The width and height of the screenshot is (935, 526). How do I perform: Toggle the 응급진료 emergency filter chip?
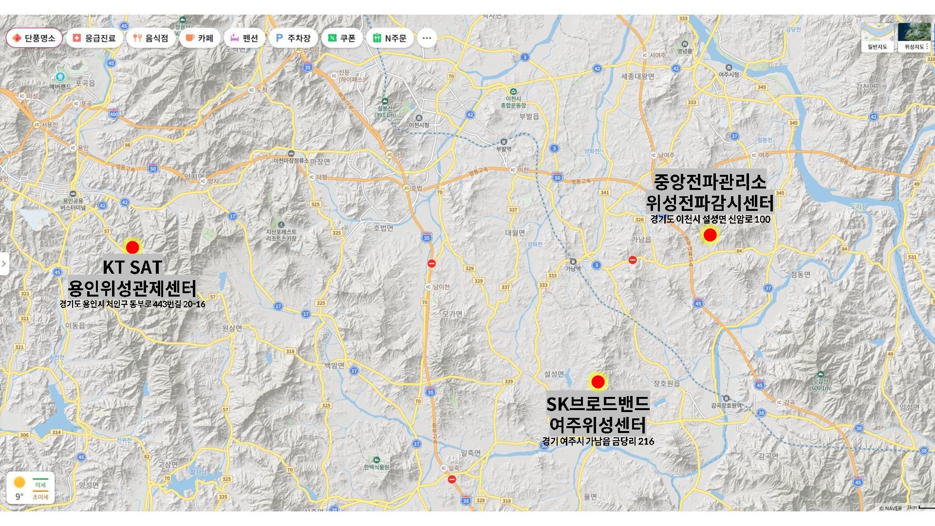94,38
